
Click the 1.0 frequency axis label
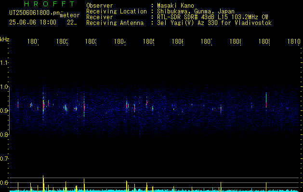[4, 87]
